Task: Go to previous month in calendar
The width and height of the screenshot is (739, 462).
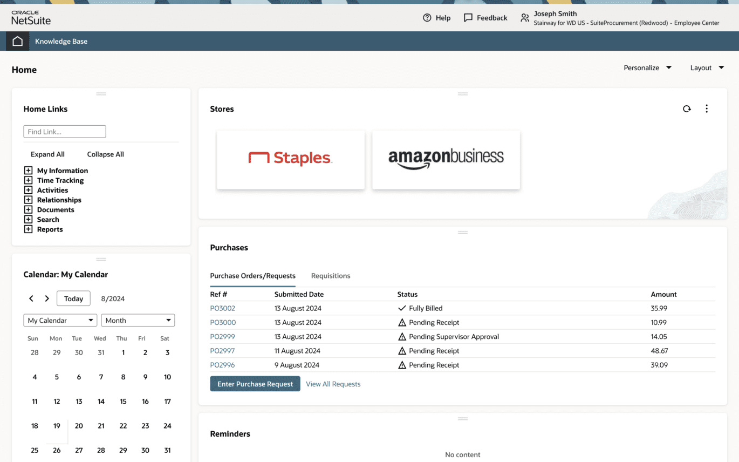Action: click(31, 298)
